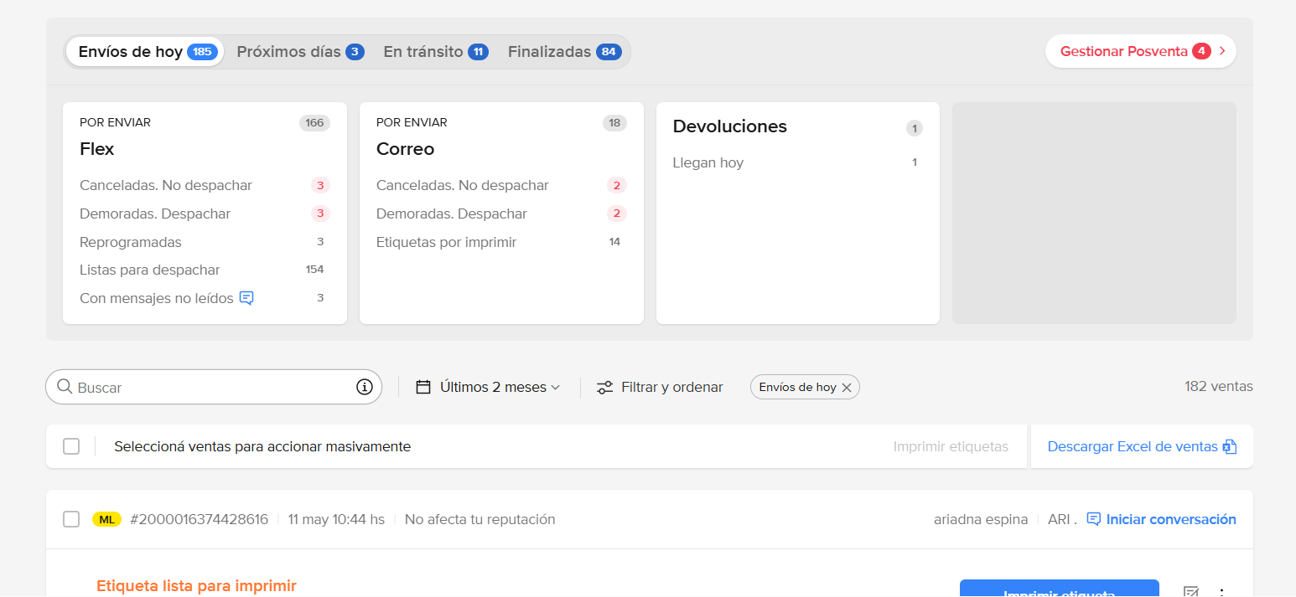Screen dimensions: 1296x597
Task: Open the three-dot order options menu
Action: (1222, 592)
